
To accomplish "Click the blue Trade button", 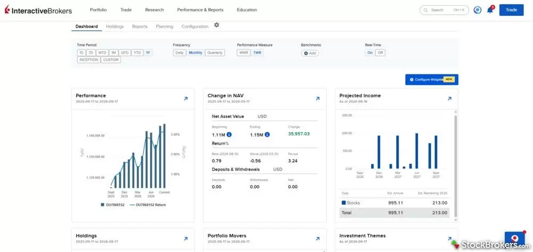I will 511,10.
